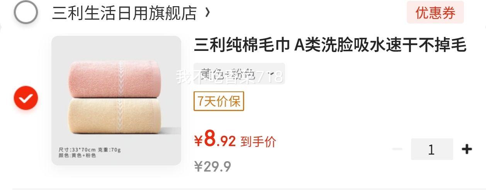Increase quantity with the plus icon
Image resolution: width=486 pixels, height=192 pixels.
coord(467,149)
